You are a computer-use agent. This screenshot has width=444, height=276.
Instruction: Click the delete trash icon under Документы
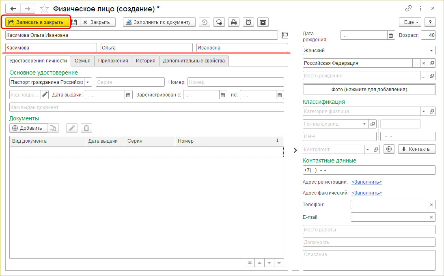(x=86, y=128)
